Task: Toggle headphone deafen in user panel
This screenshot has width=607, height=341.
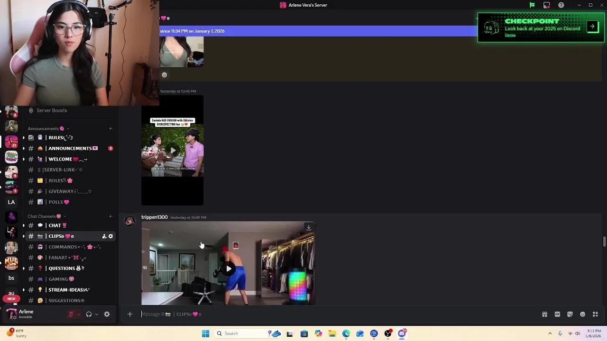Action: tap(89, 314)
